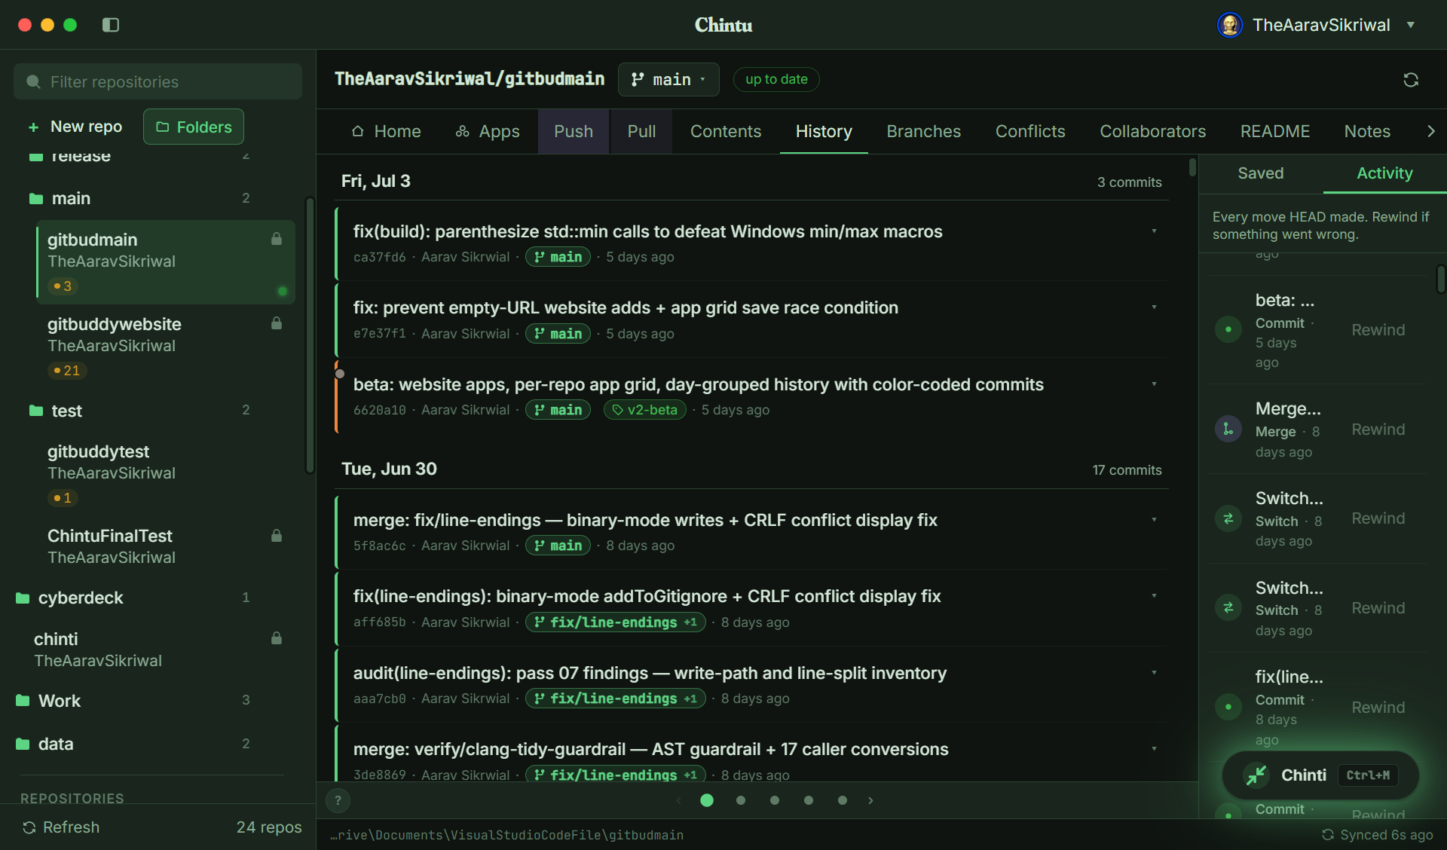Click the lock icon on ChintuFinalTest repo
This screenshot has width=1447, height=850.
277,536
